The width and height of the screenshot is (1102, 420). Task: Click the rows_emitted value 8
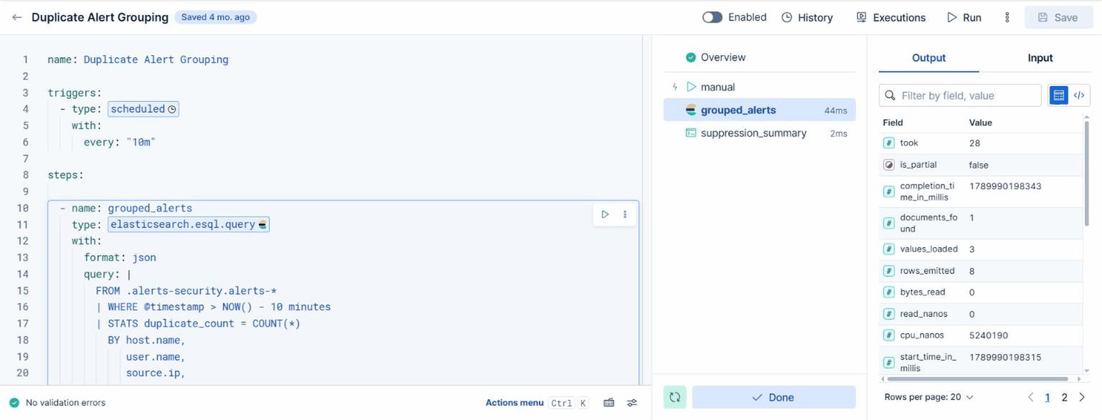coord(972,271)
